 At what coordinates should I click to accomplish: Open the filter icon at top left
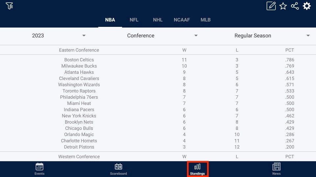pos(9,6)
